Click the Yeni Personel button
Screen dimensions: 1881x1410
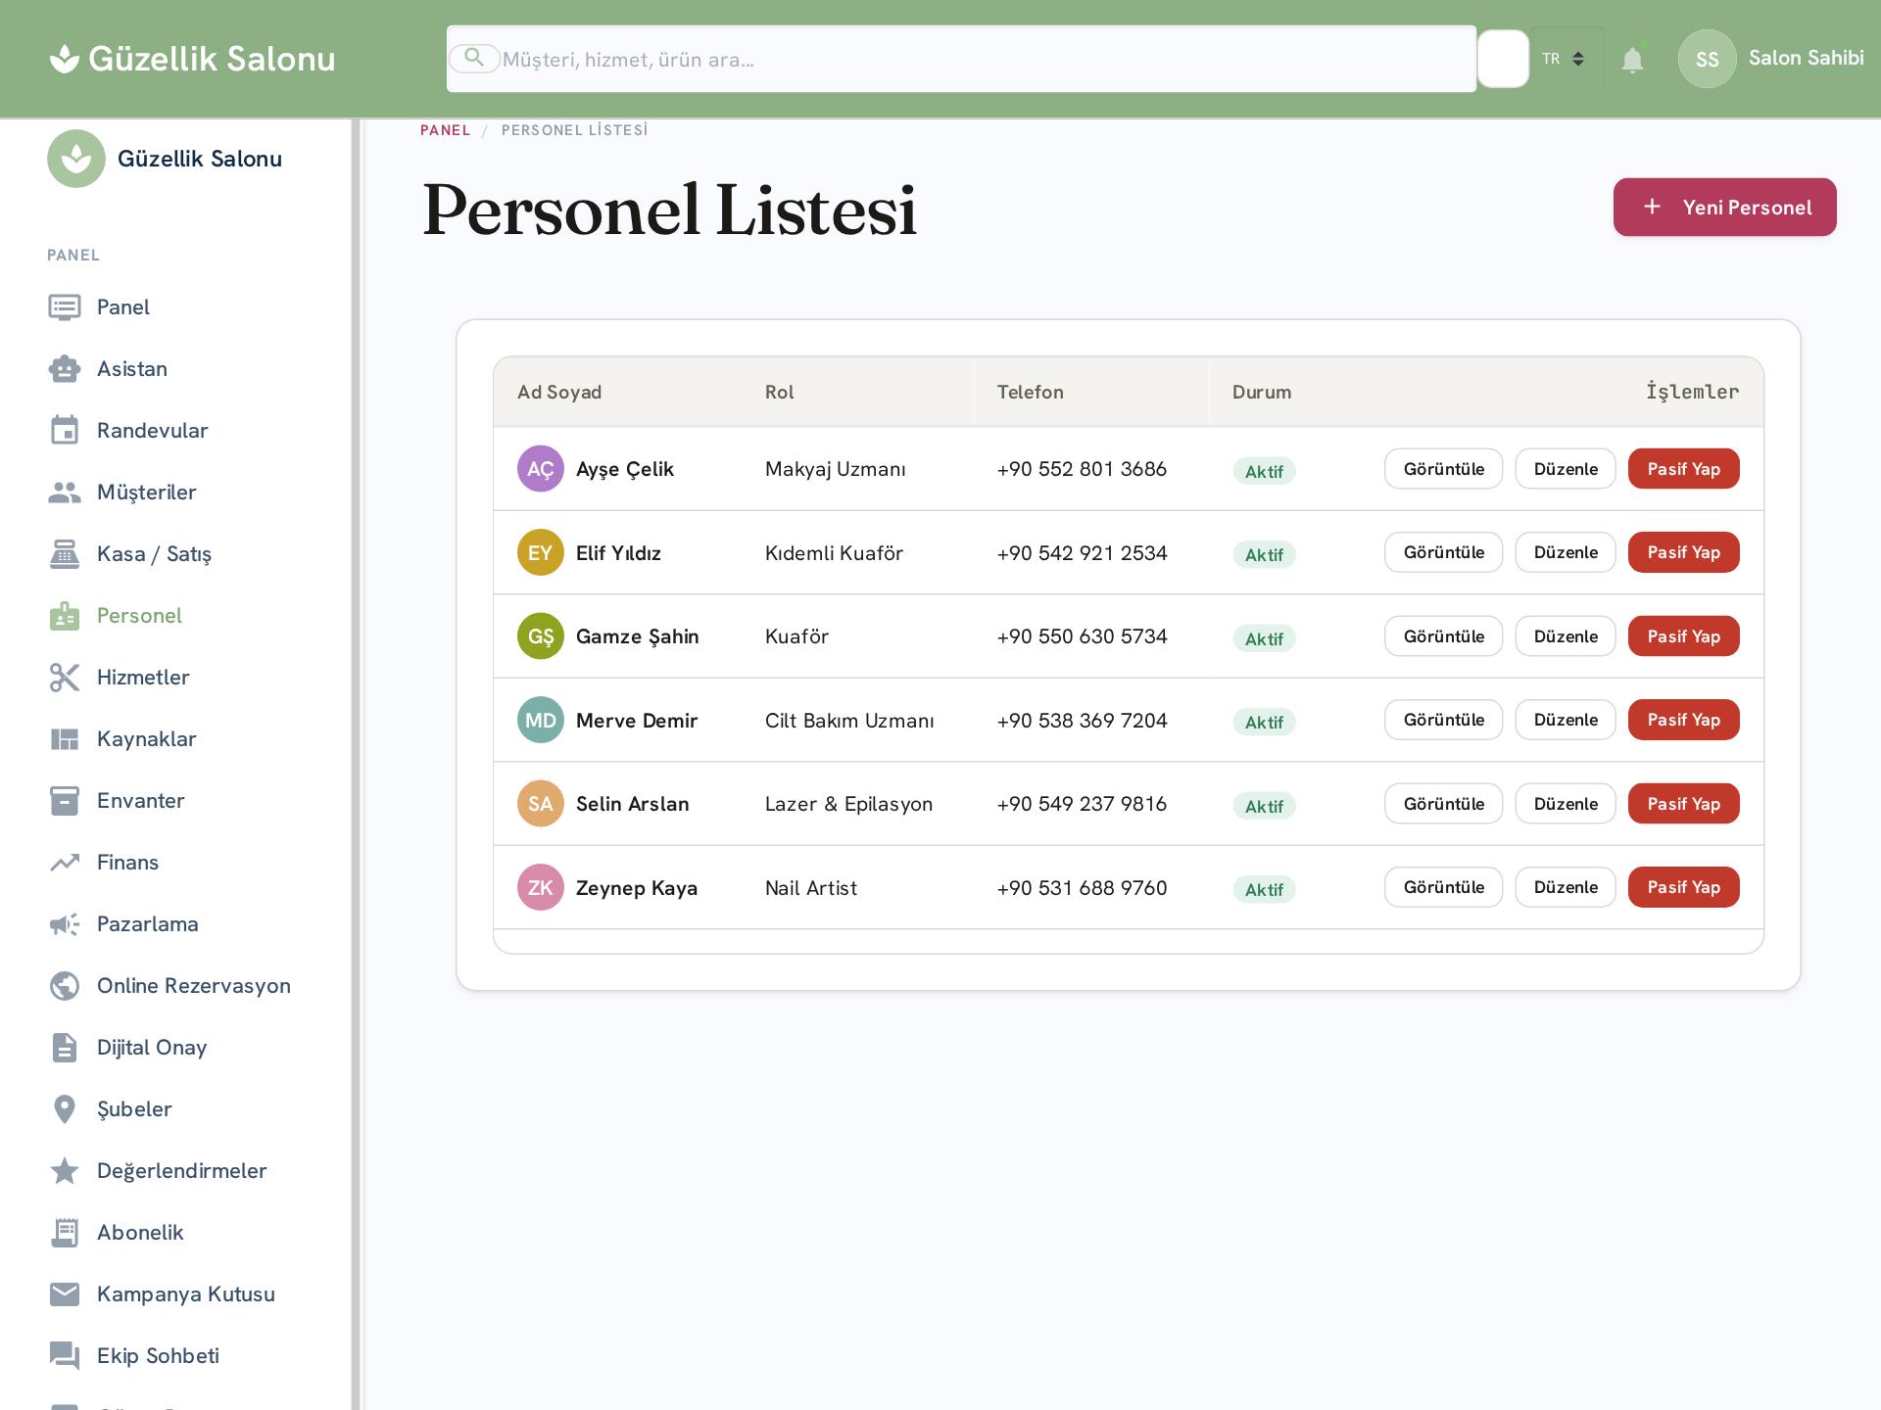[1724, 207]
